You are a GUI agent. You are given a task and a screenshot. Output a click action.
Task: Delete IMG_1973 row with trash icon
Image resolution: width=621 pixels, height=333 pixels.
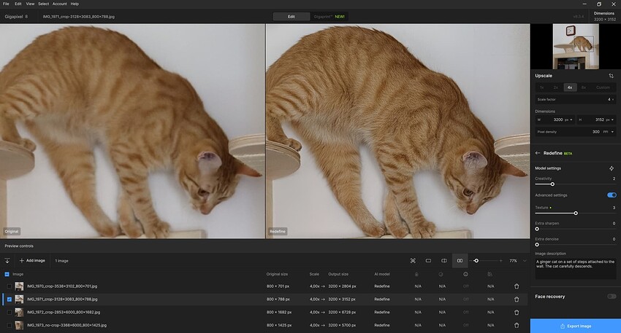[517, 325]
